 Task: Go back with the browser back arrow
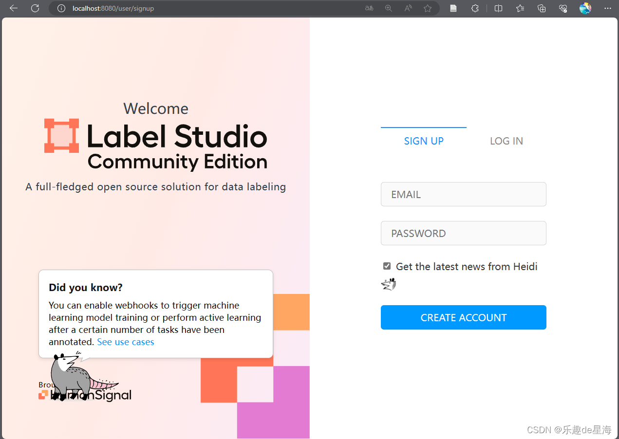pyautogui.click(x=14, y=8)
